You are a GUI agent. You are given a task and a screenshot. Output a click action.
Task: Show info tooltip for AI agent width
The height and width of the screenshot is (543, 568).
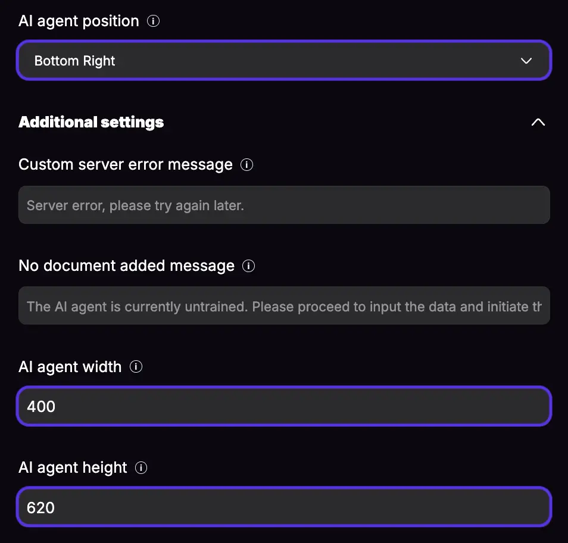[x=136, y=367]
